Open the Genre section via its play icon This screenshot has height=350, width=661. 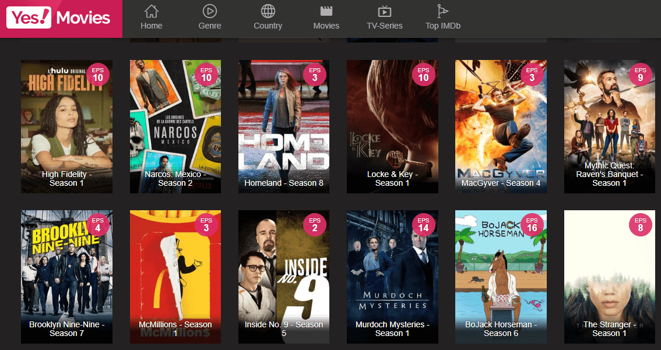click(x=209, y=10)
